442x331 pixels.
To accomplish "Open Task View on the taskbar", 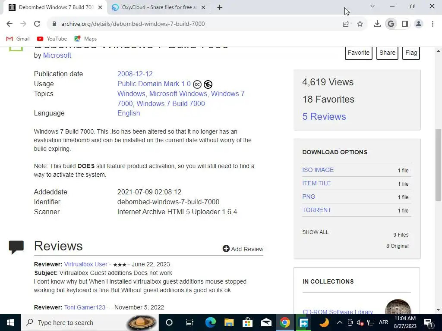I will 190,322.
